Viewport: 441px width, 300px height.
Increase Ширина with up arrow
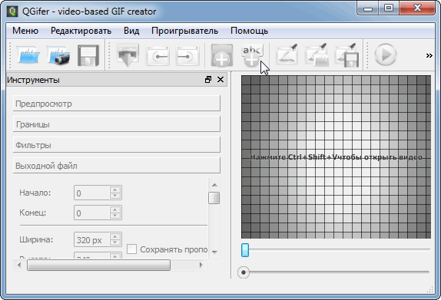(114, 236)
